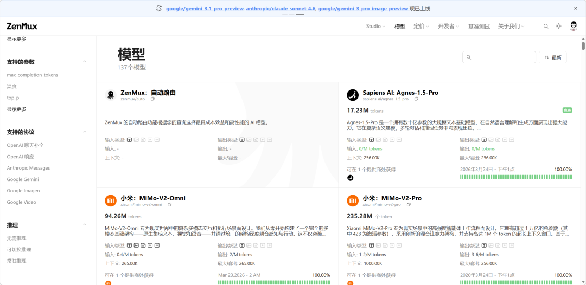
Task: Click the ZenMux logo in the header
Action: click(x=22, y=26)
